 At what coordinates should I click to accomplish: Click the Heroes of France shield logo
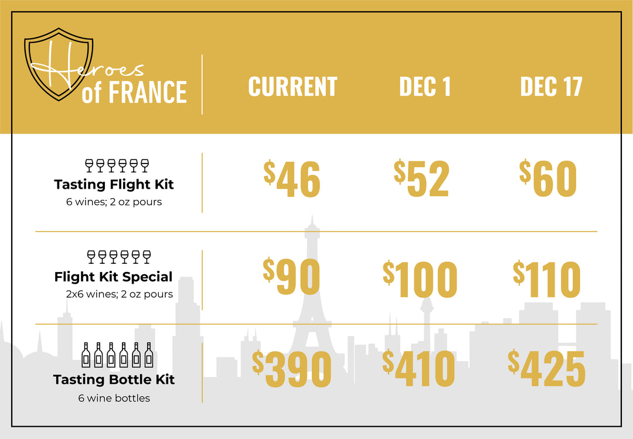59,64
